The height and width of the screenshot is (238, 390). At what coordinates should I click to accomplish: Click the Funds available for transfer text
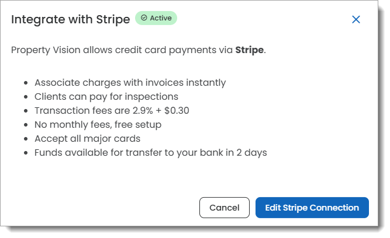pyautogui.click(x=150, y=153)
